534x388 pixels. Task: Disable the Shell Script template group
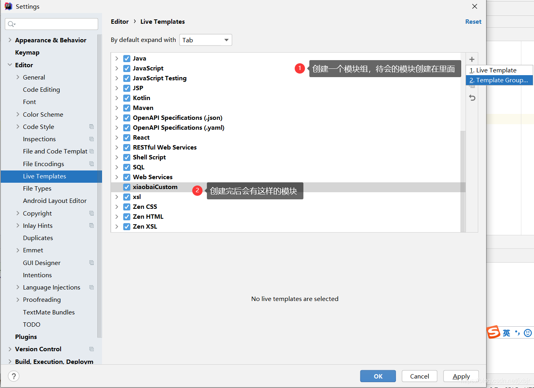coord(127,157)
